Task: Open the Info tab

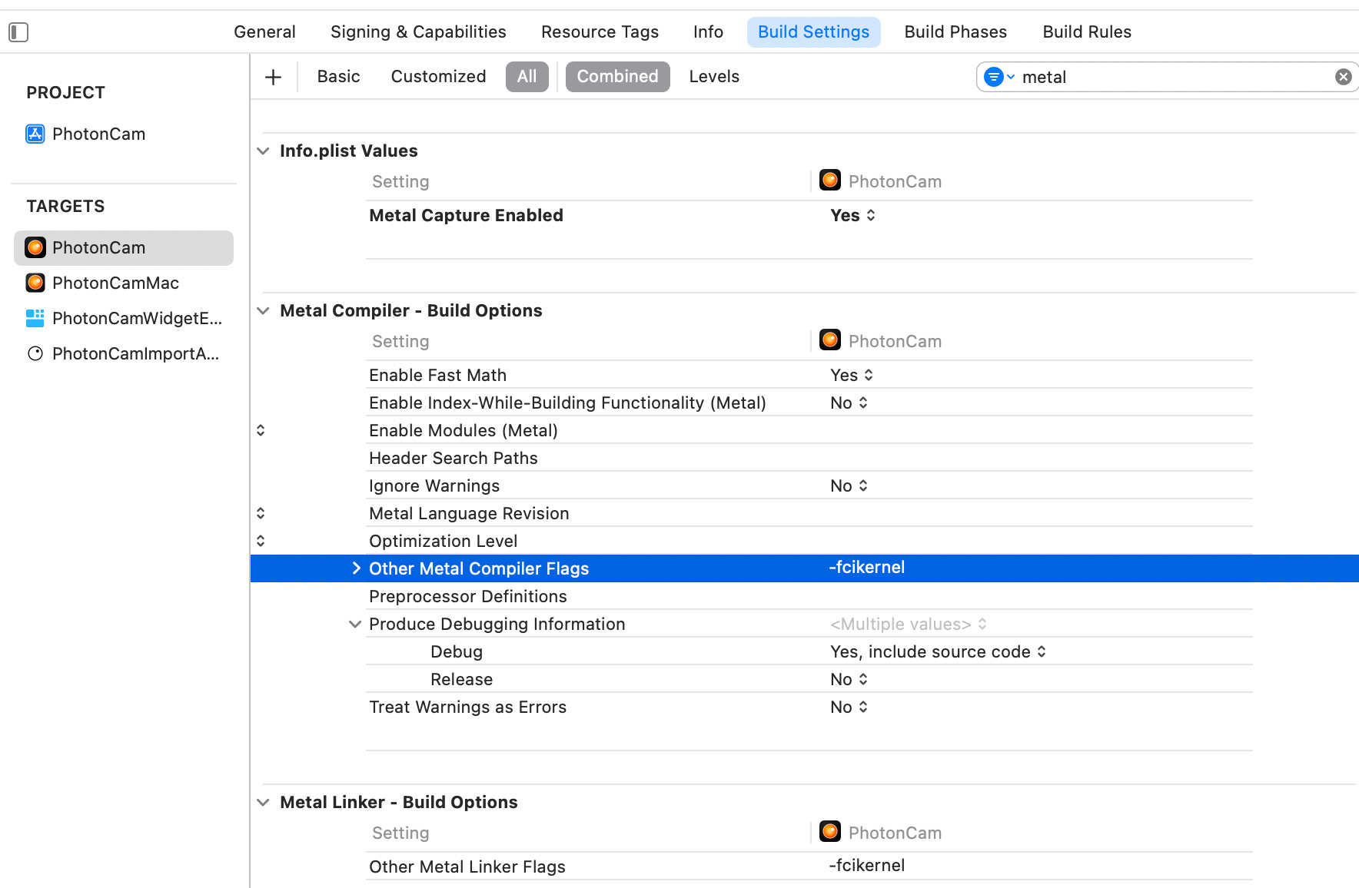Action: click(708, 32)
